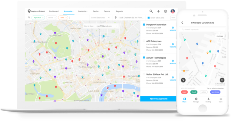Go to the Teams tab
This screenshot has height=121, width=231.
tap(107, 11)
